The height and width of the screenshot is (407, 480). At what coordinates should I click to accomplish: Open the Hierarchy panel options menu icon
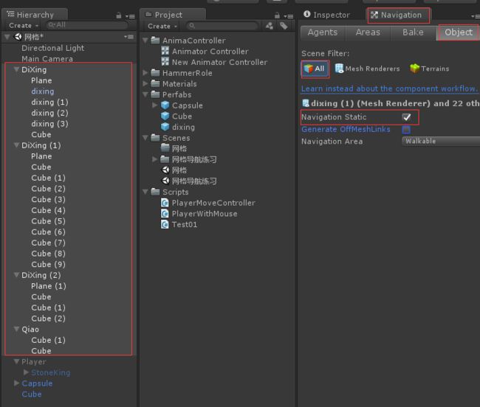(x=131, y=16)
